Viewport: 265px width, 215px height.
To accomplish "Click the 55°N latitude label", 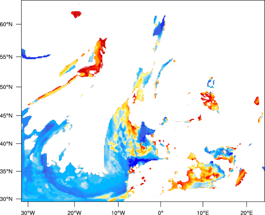I will 6,57.
